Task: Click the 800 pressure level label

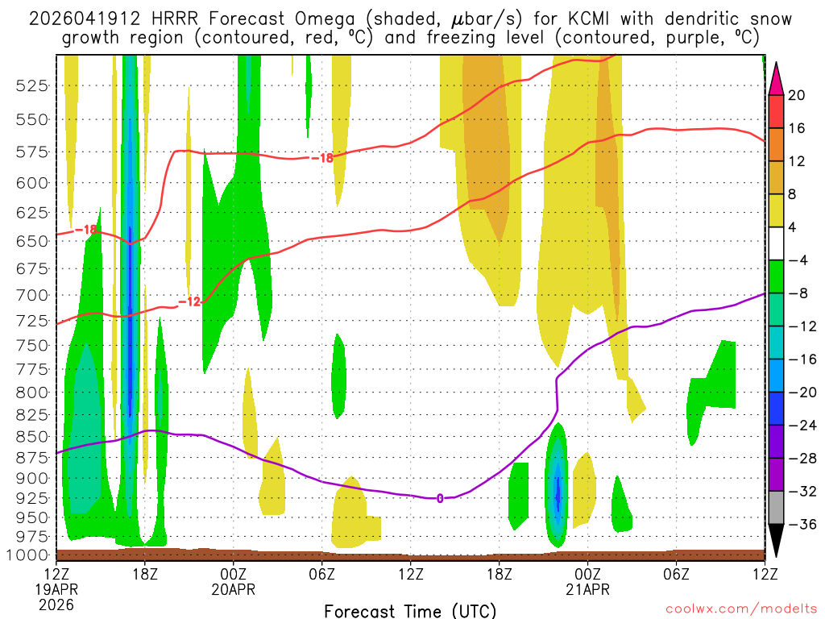Action: click(x=32, y=393)
